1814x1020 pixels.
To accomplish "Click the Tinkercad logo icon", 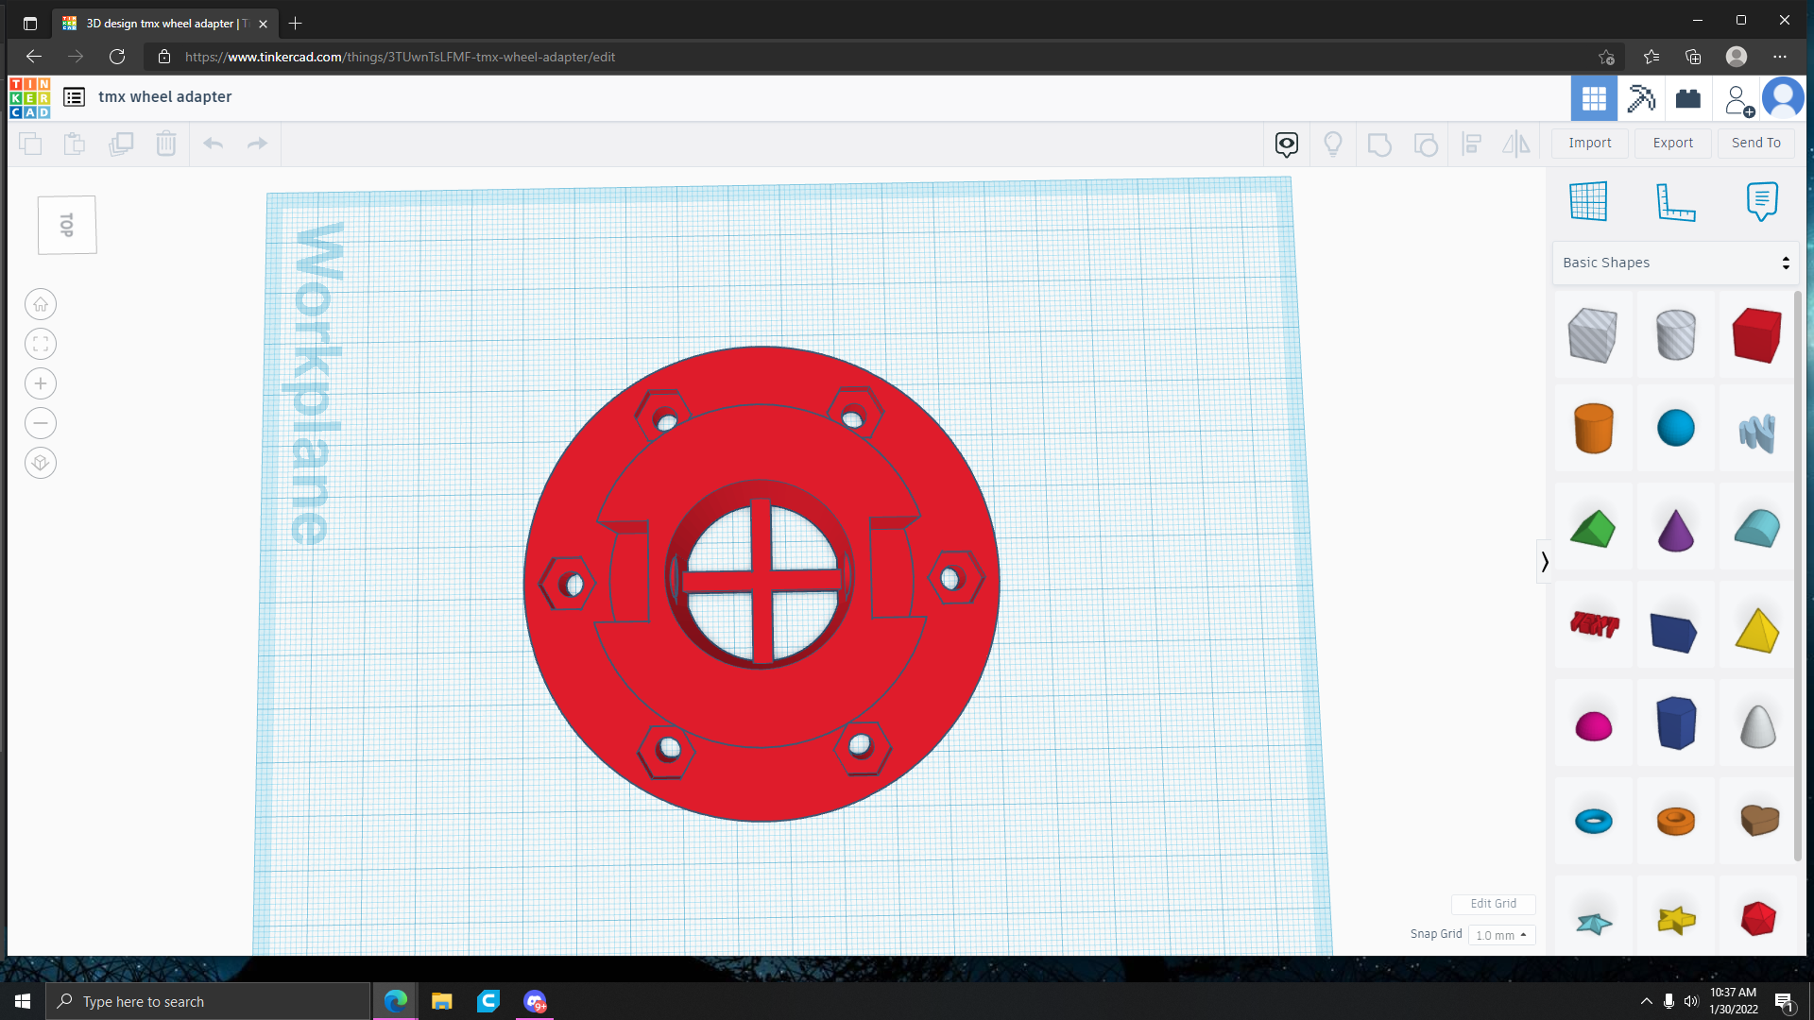I will click(x=29, y=97).
